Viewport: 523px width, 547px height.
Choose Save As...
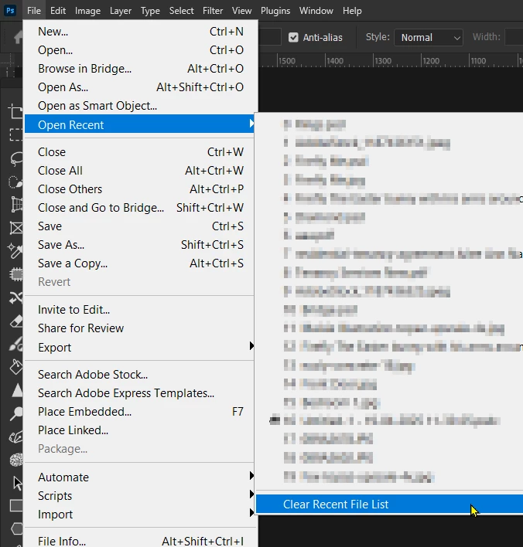pos(140,245)
